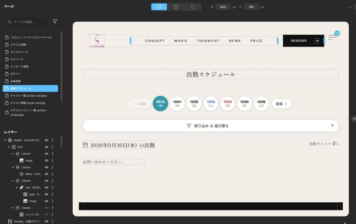Viewport: 356px width, 224px height.
Task: Click PRICE in the site navigation
Action: (256, 41)
